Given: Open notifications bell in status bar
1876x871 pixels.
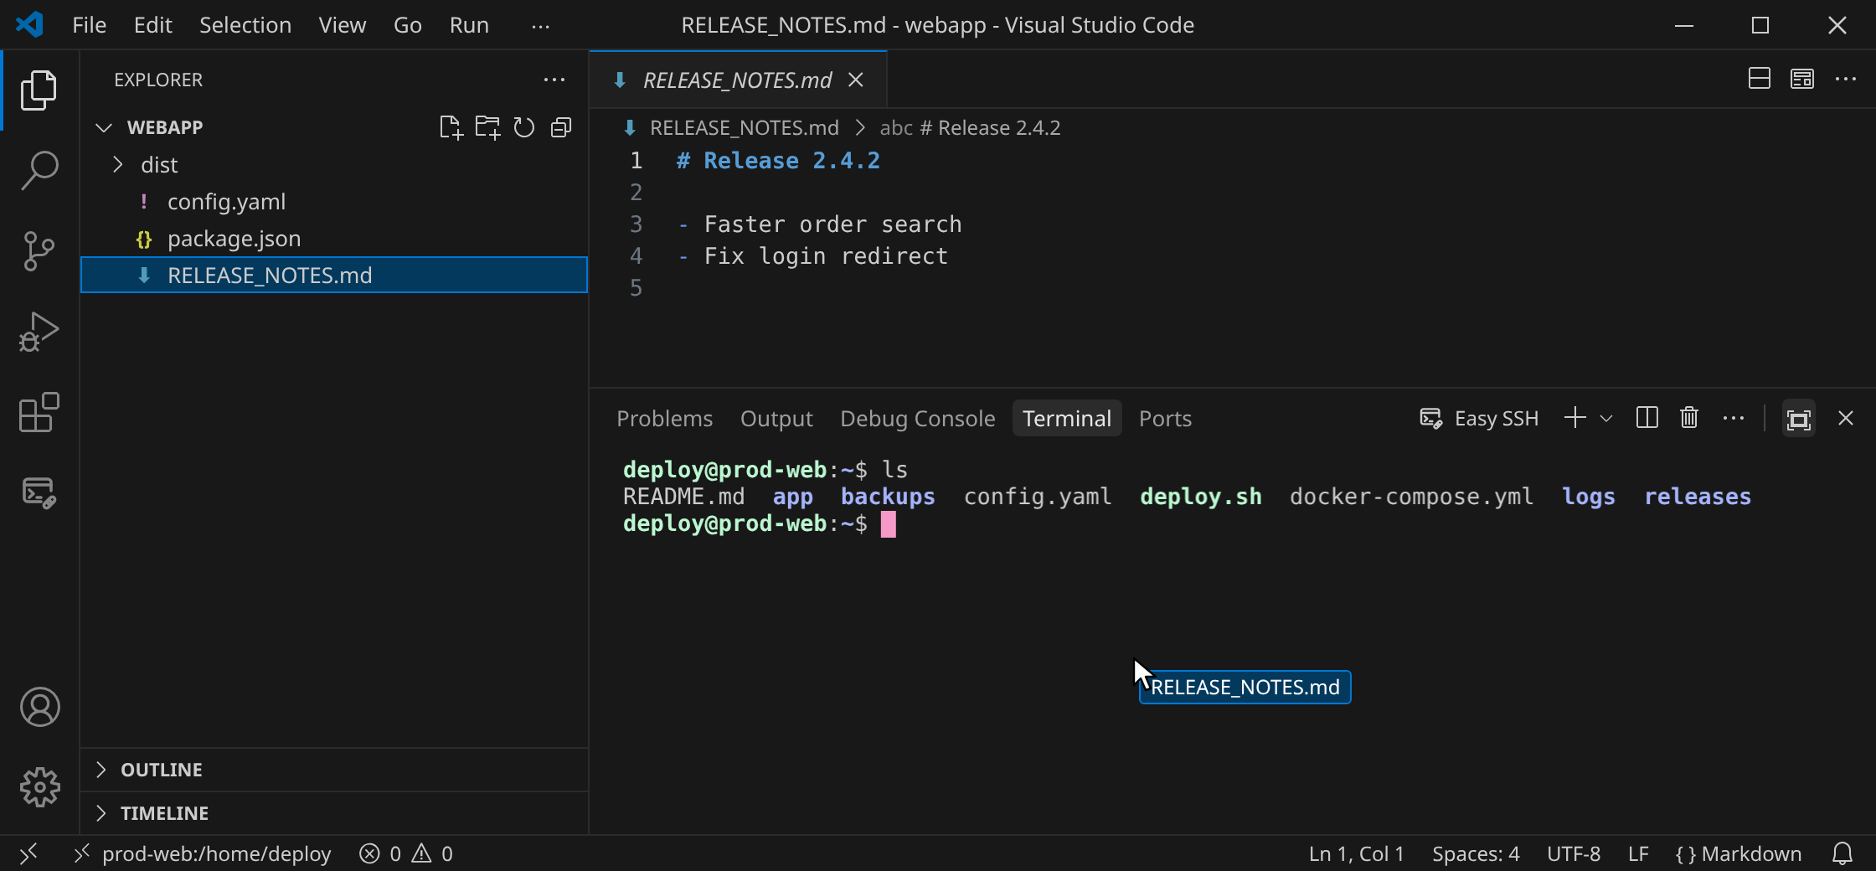Looking at the screenshot, I should click(x=1842, y=853).
